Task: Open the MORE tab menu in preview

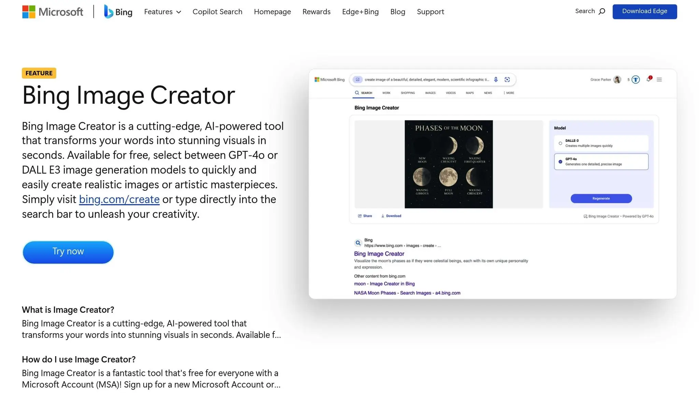Action: [509, 93]
